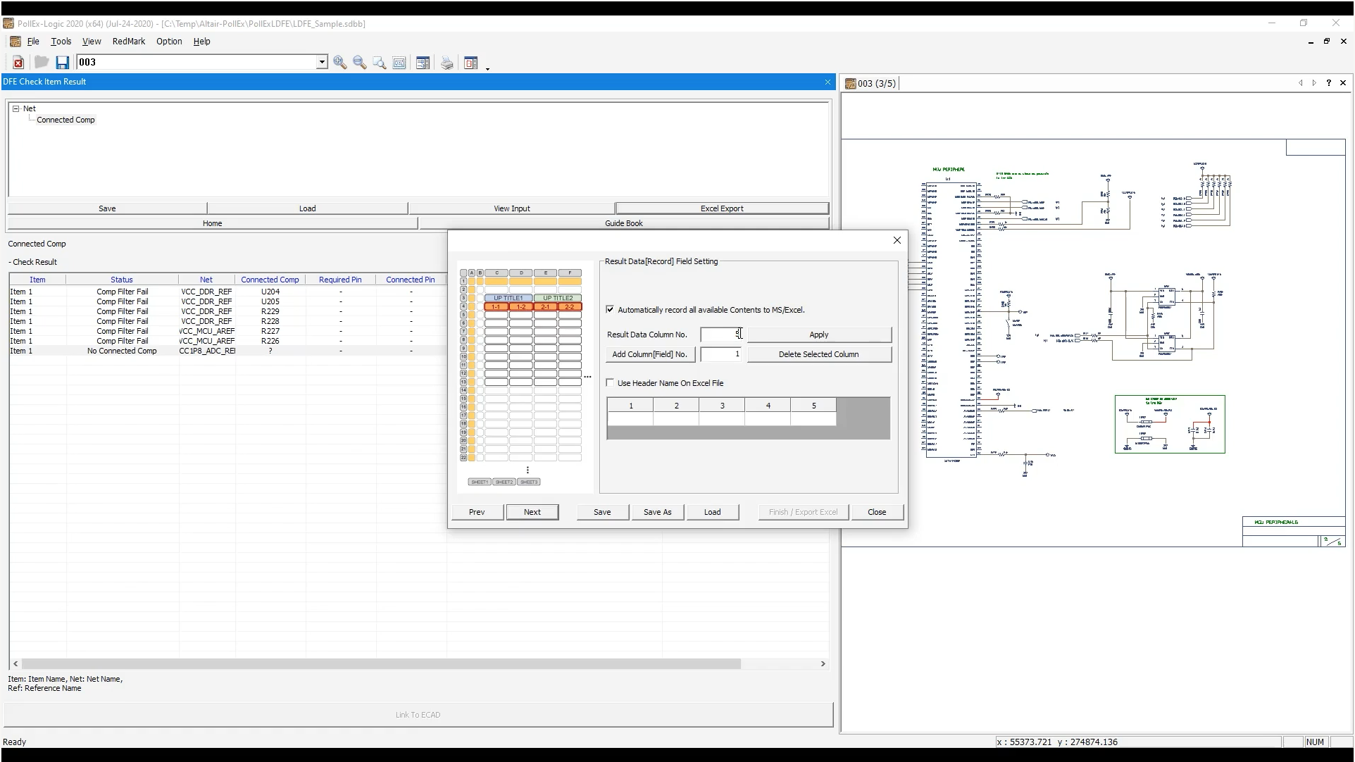Open the RedMark menu

pyautogui.click(x=129, y=42)
